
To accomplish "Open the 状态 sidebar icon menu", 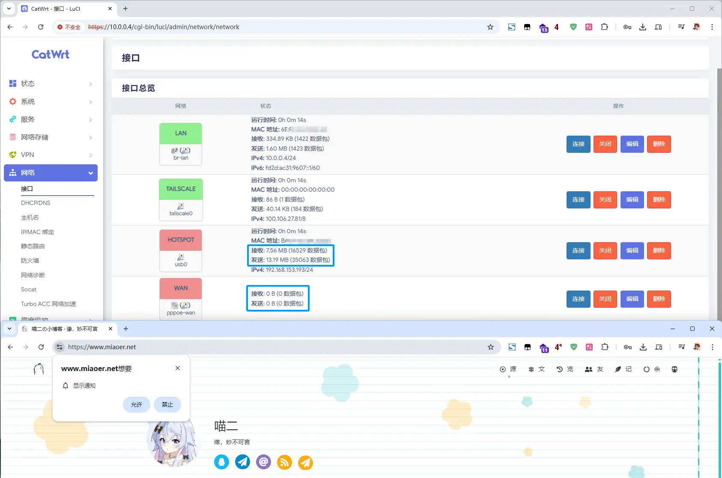I will coord(13,83).
